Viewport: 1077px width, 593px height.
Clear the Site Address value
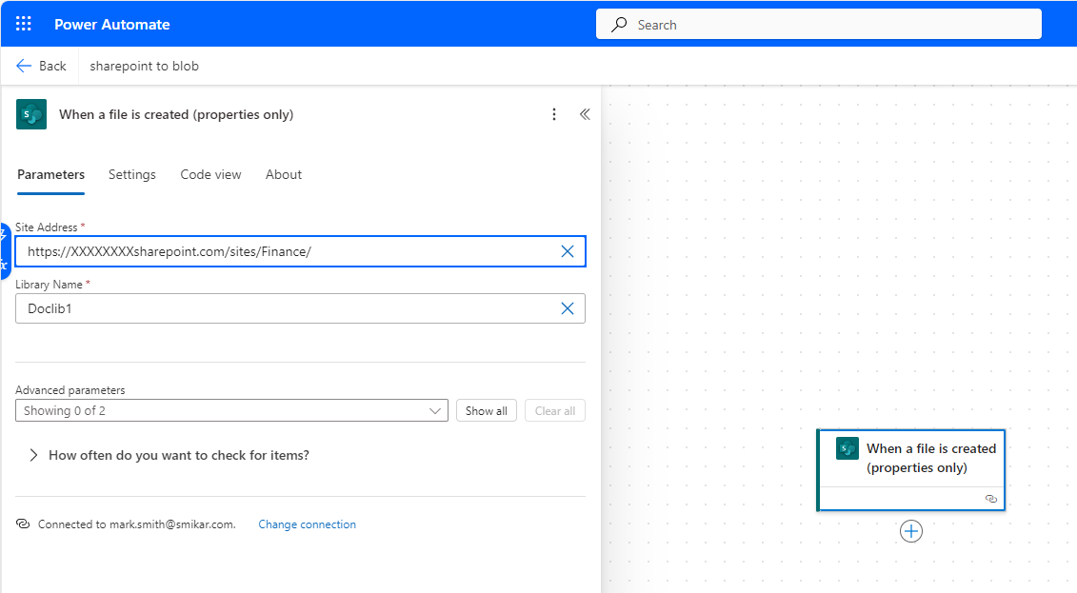tap(568, 251)
